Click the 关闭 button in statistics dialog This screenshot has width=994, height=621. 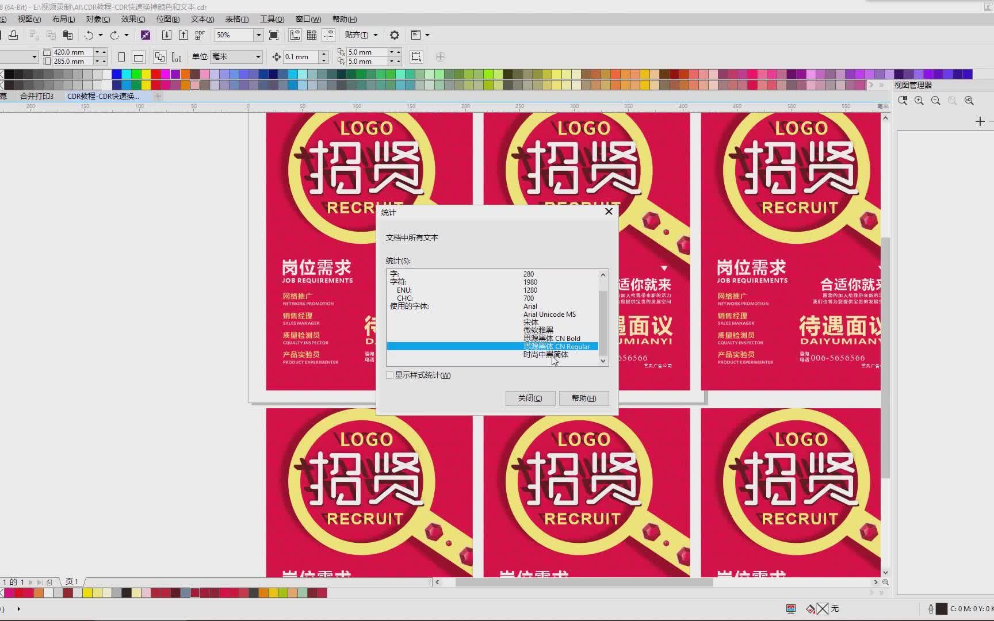[x=530, y=398]
